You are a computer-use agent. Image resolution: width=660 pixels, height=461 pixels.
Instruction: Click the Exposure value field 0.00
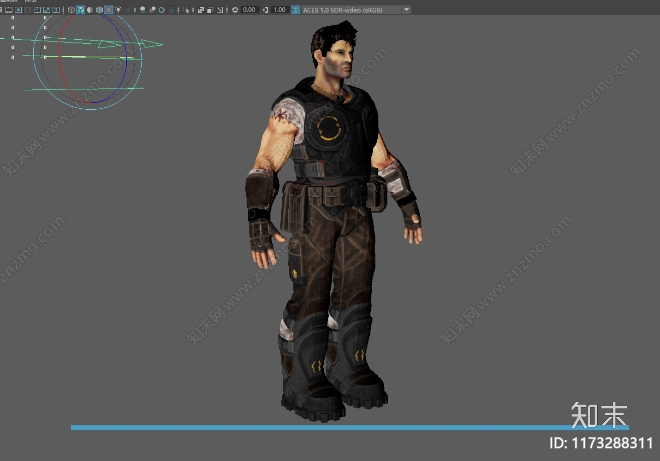point(250,10)
